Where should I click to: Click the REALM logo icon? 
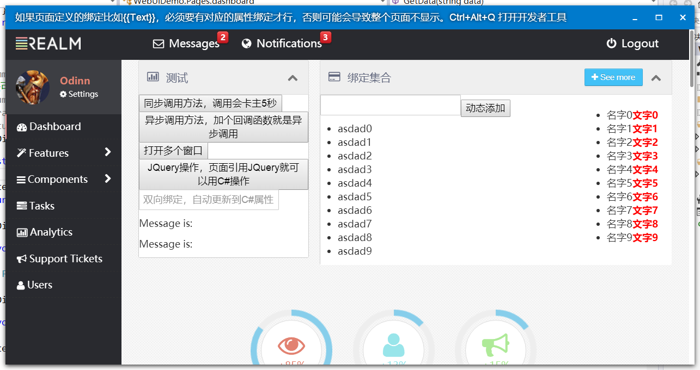pos(21,44)
